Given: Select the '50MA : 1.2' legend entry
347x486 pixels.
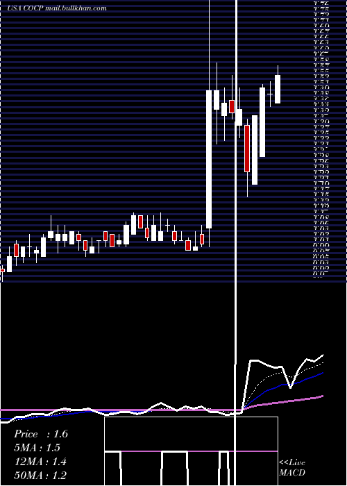Looking at the screenshot, I should (x=40, y=476).
